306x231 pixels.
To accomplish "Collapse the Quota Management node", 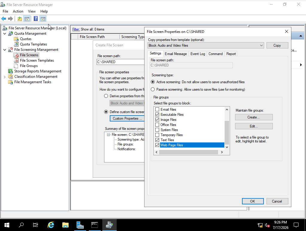I will (5, 34).
